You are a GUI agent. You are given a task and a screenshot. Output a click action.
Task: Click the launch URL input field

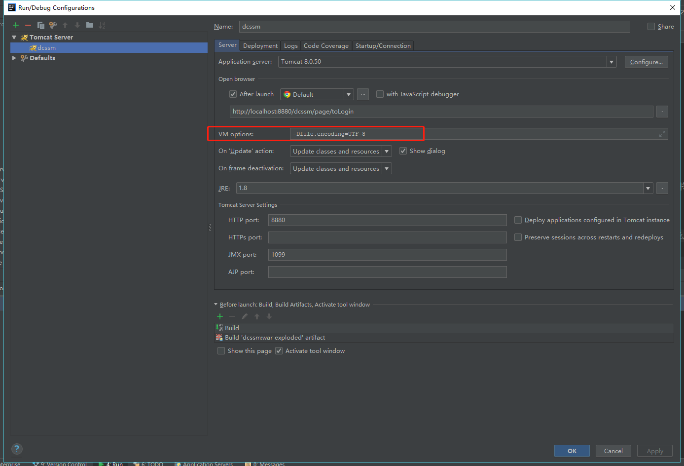coord(441,112)
